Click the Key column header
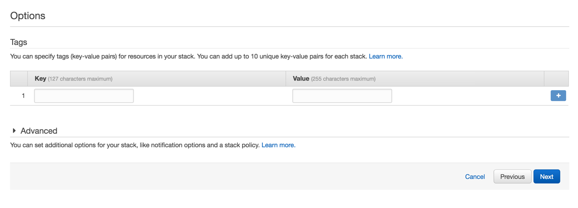 coord(40,78)
